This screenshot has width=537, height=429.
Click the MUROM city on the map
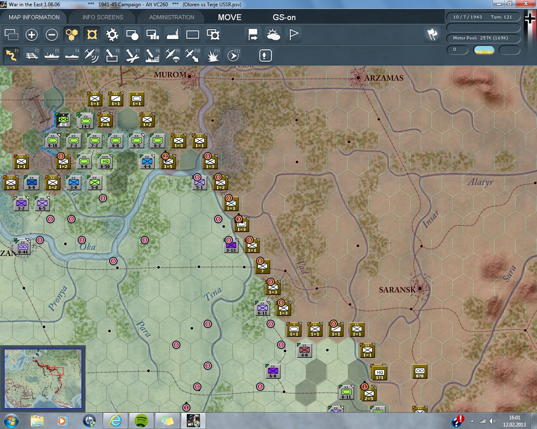coord(190,76)
